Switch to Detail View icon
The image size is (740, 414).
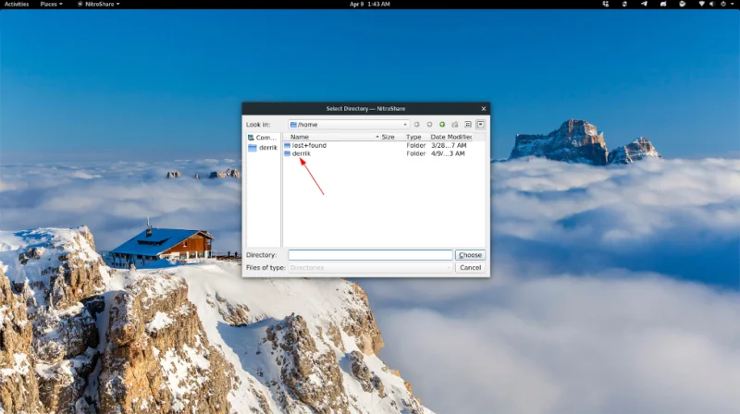480,125
